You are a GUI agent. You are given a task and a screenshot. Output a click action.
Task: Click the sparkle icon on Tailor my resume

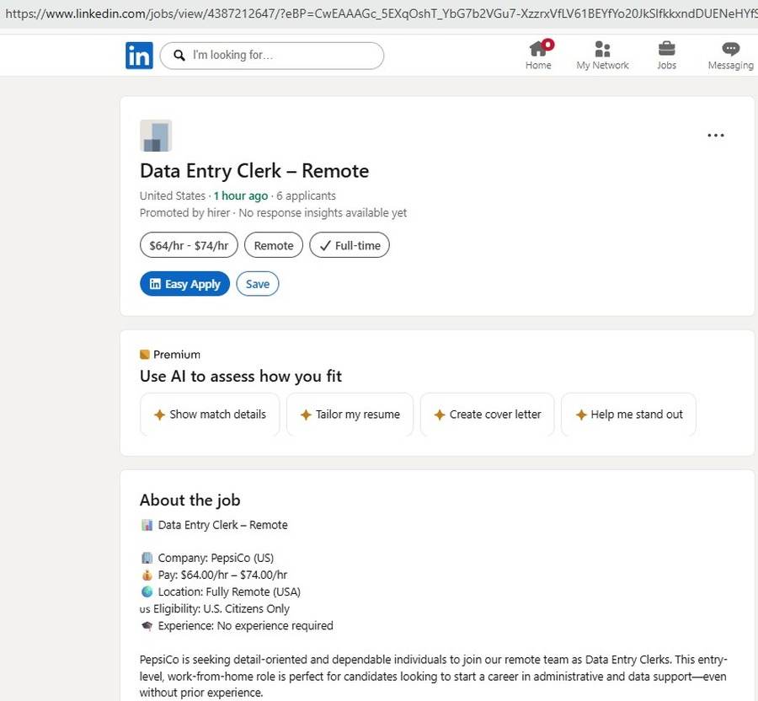306,415
